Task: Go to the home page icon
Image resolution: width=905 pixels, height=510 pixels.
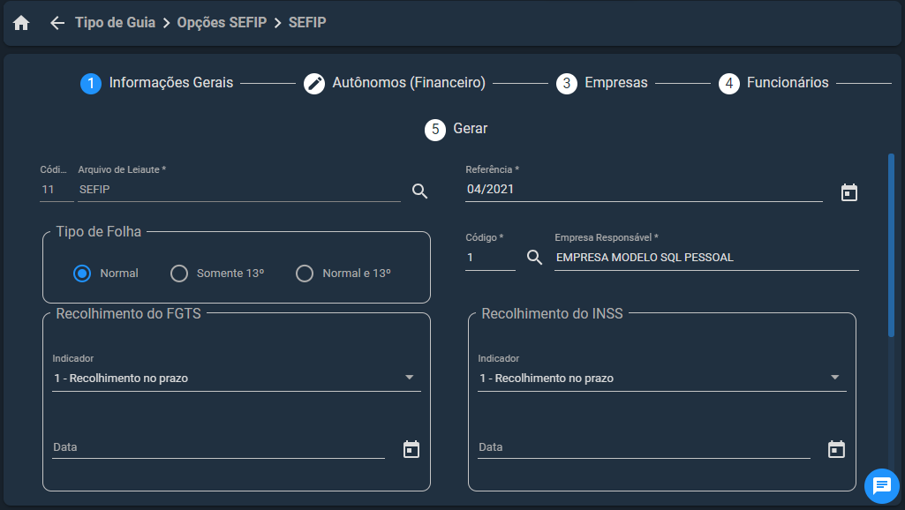Action: click(21, 23)
